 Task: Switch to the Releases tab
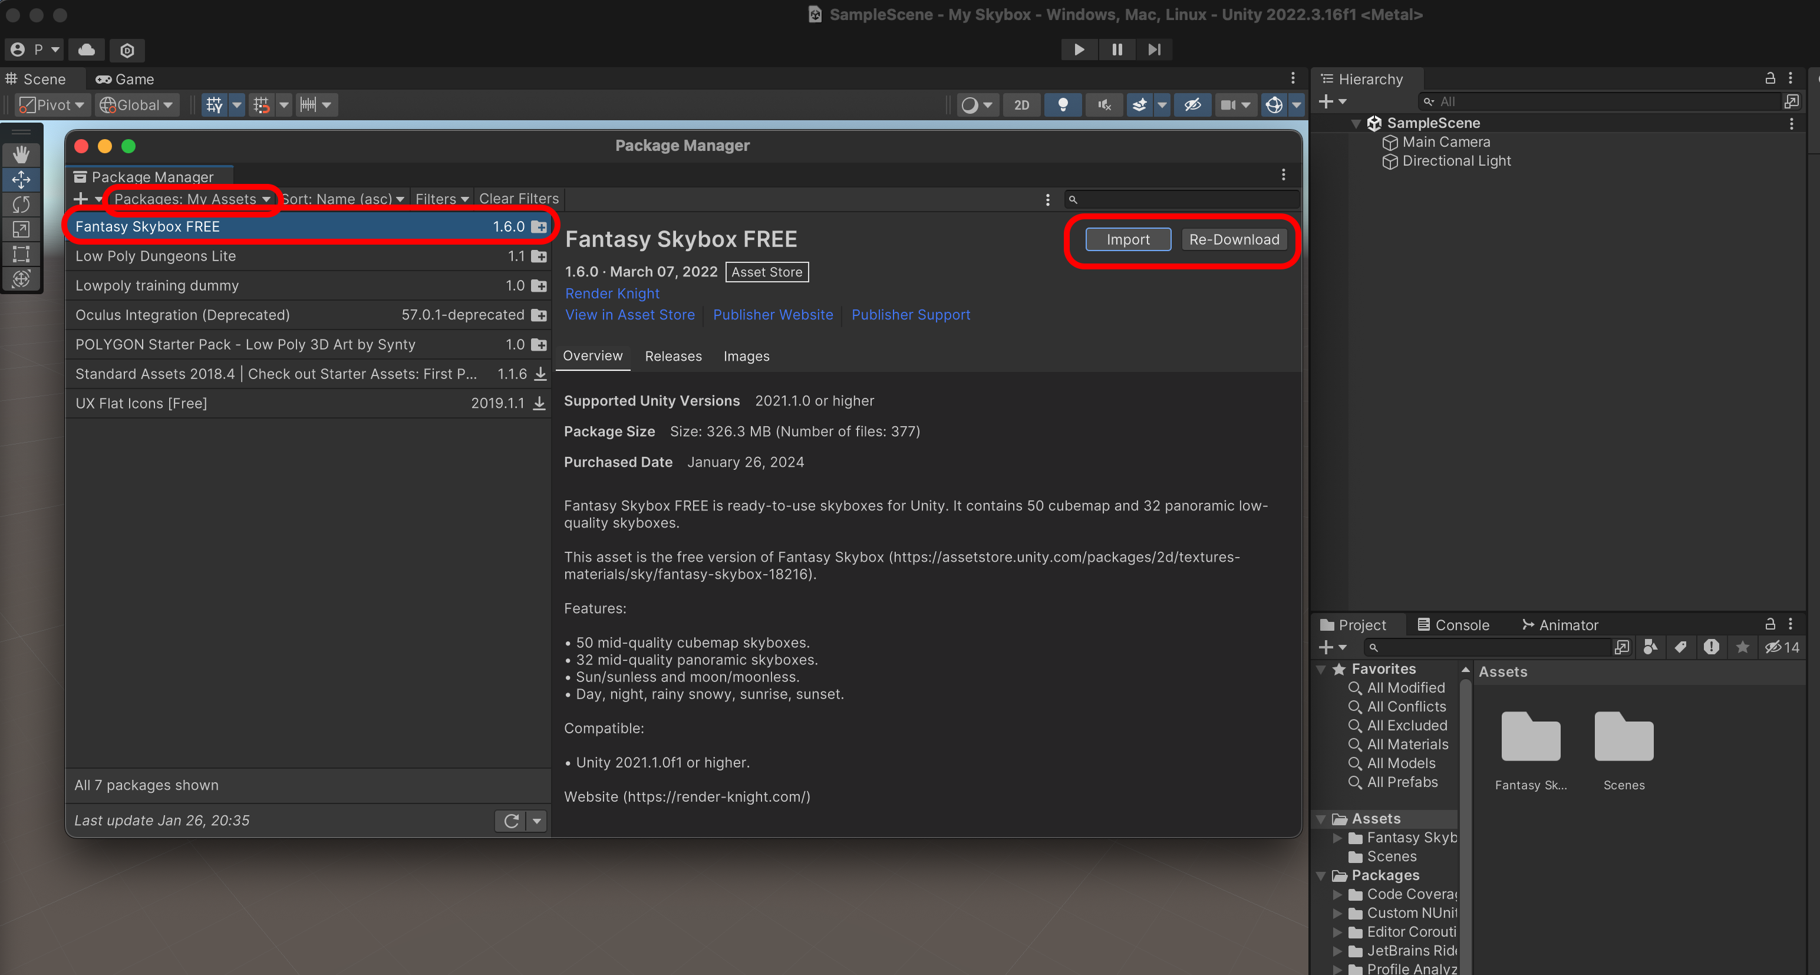(672, 356)
